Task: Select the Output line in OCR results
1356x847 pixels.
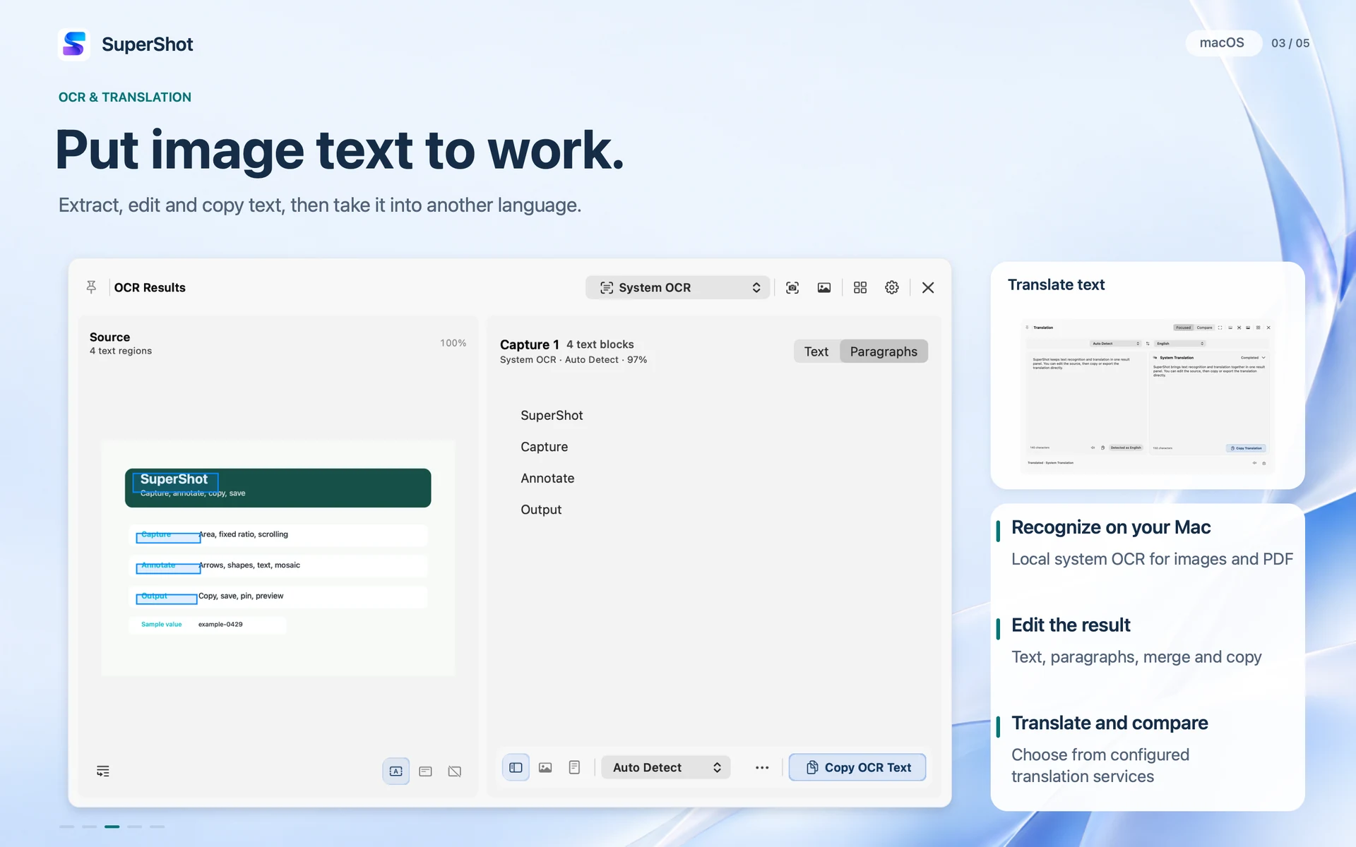Action: 541,510
